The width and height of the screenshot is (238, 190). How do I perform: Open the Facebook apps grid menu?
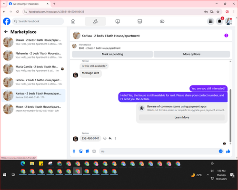210,21
